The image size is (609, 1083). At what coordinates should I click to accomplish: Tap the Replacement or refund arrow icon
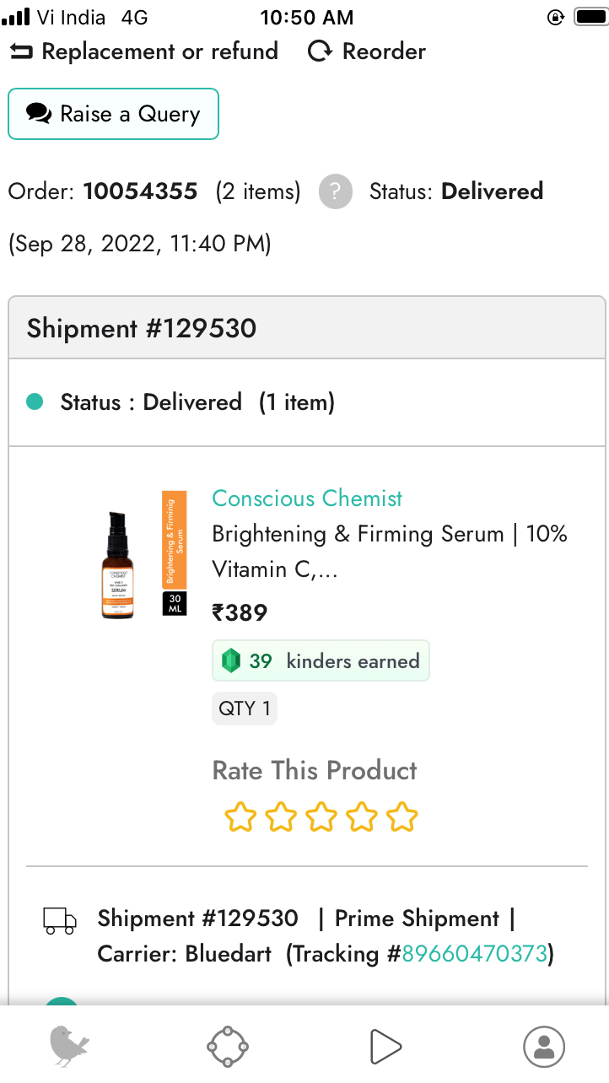click(x=20, y=51)
